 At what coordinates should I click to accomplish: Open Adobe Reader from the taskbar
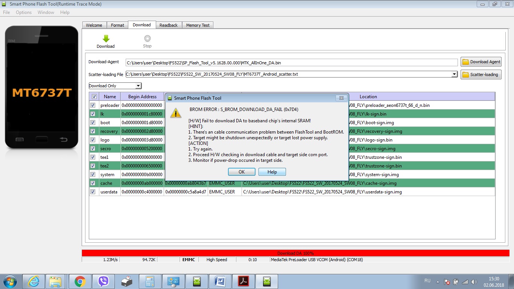point(243,281)
